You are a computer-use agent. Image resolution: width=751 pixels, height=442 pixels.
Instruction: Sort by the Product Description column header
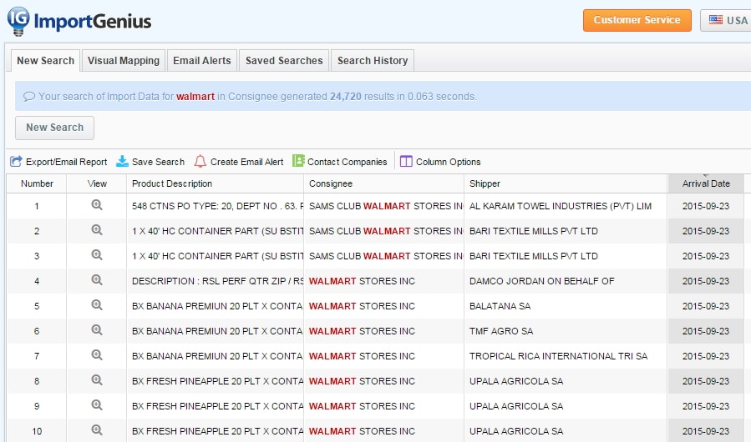tap(215, 183)
